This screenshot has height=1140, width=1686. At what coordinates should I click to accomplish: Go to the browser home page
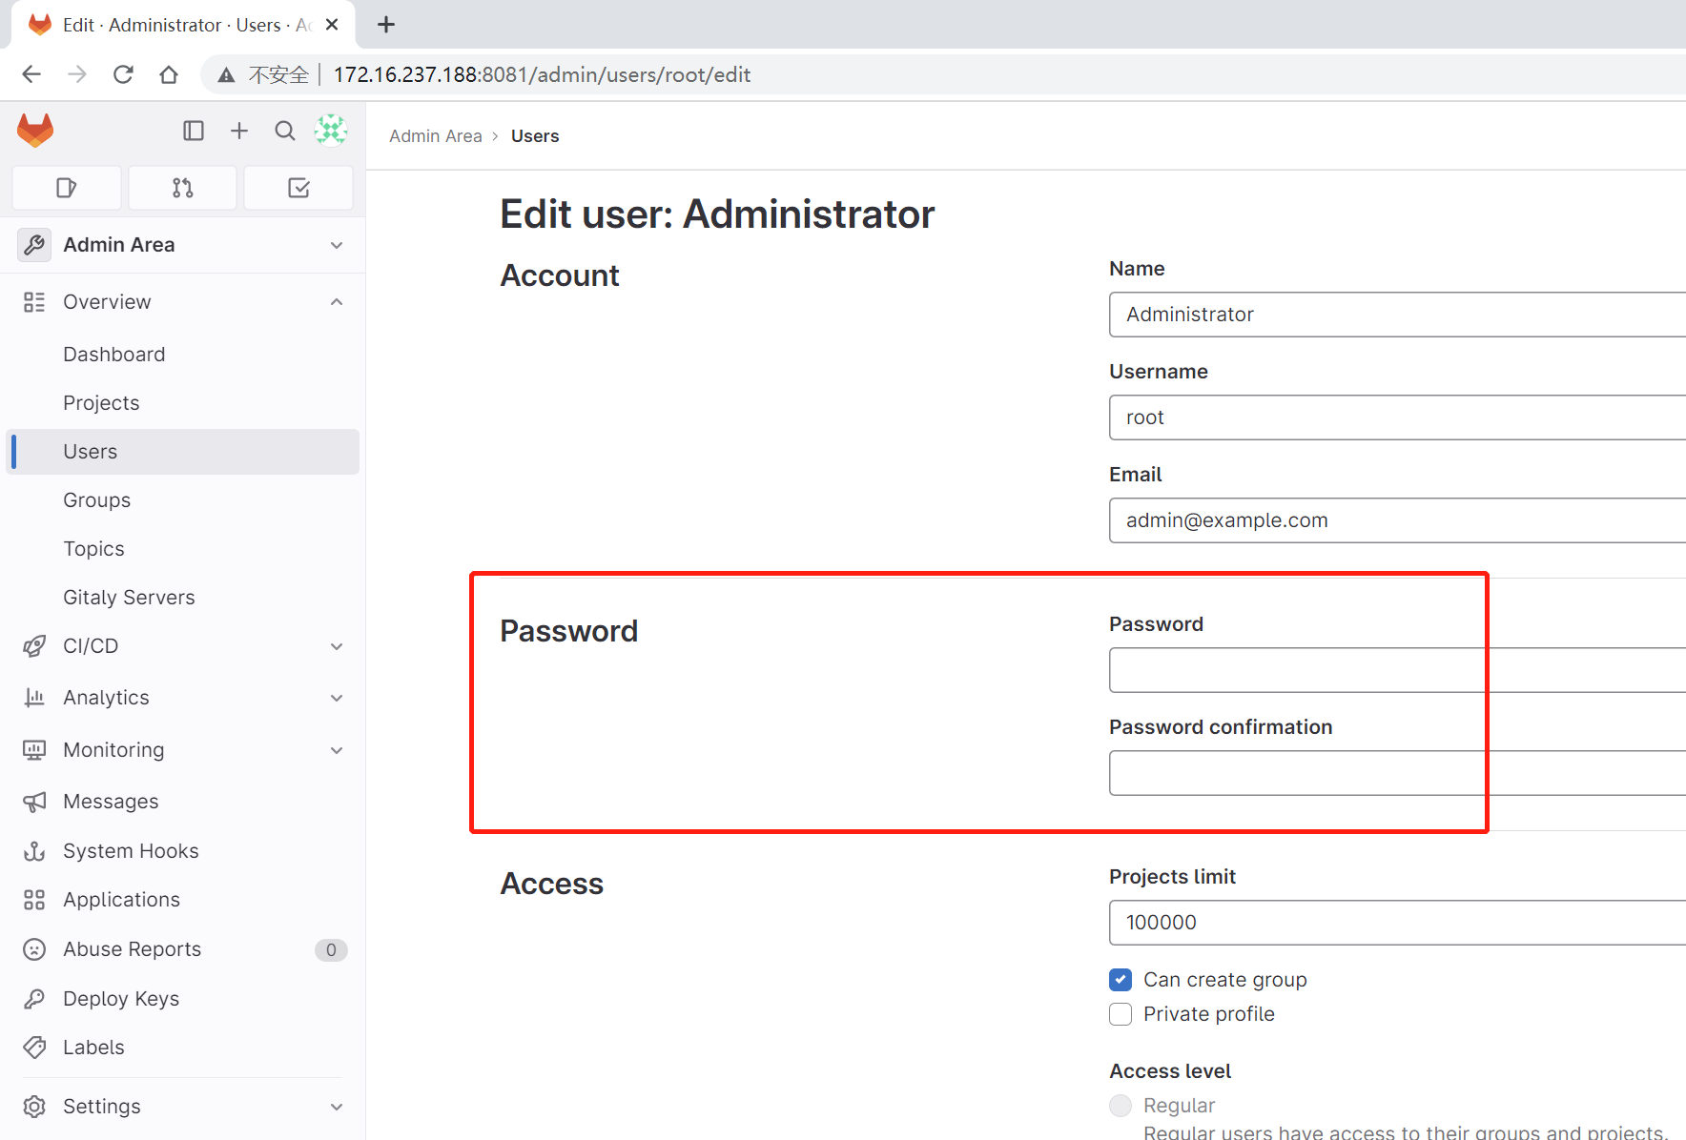169,74
